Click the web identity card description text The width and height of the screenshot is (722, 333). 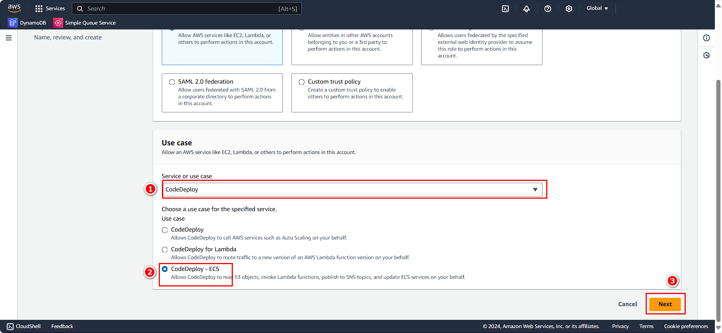tap(485, 45)
